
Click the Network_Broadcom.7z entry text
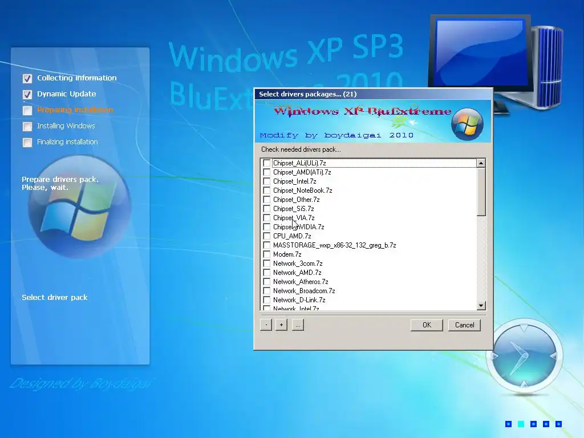point(304,291)
